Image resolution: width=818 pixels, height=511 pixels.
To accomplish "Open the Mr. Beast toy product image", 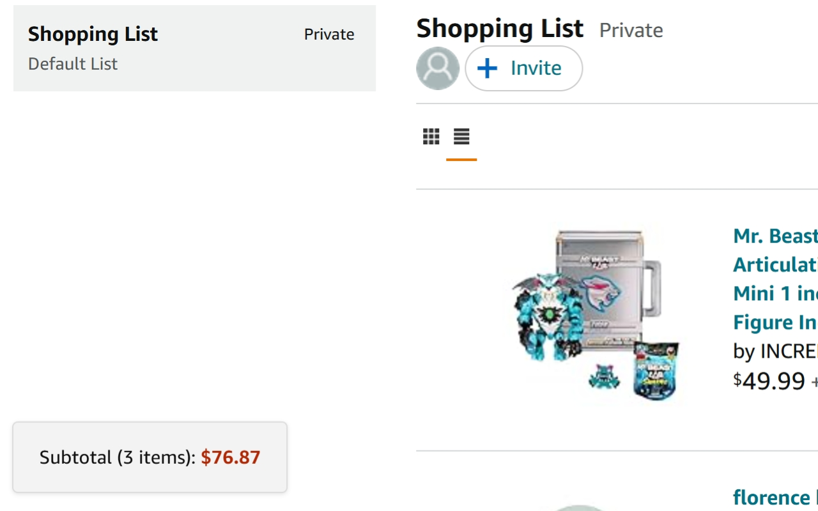I will [596, 316].
